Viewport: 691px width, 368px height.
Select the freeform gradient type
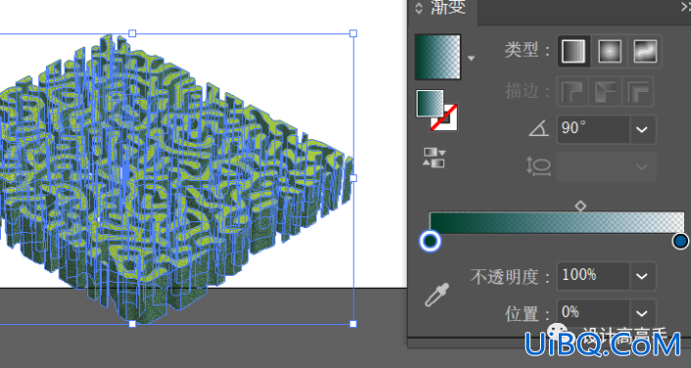point(645,51)
